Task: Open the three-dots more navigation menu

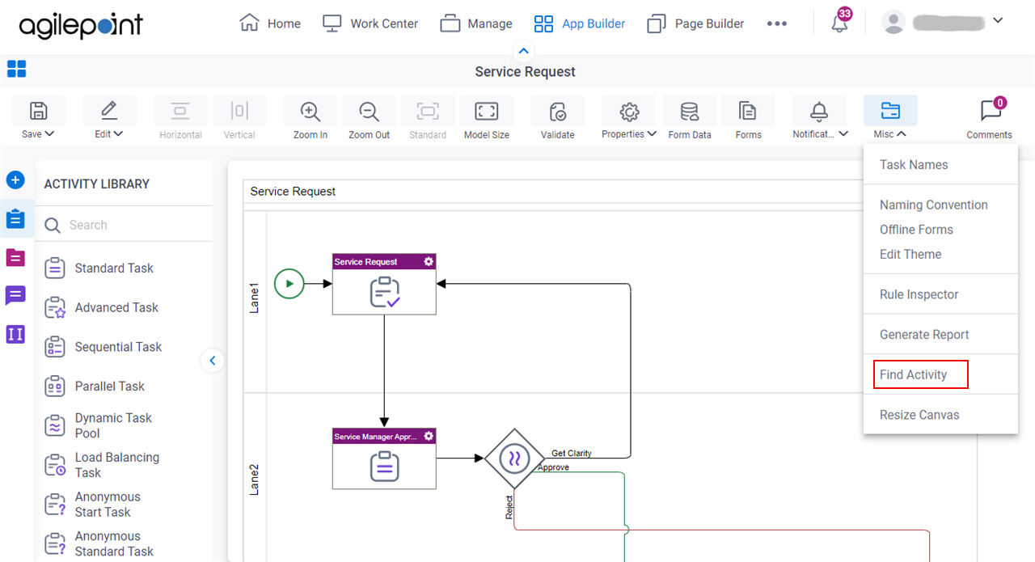Action: [x=777, y=23]
